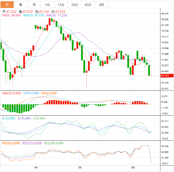
Task: Switch to the 5分 interval tab
Action: pos(48,5)
